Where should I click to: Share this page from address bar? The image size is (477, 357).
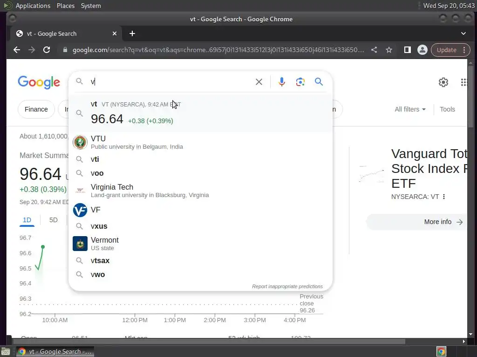coord(374,50)
